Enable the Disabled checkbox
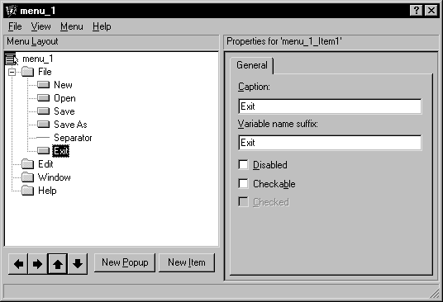 (x=243, y=165)
